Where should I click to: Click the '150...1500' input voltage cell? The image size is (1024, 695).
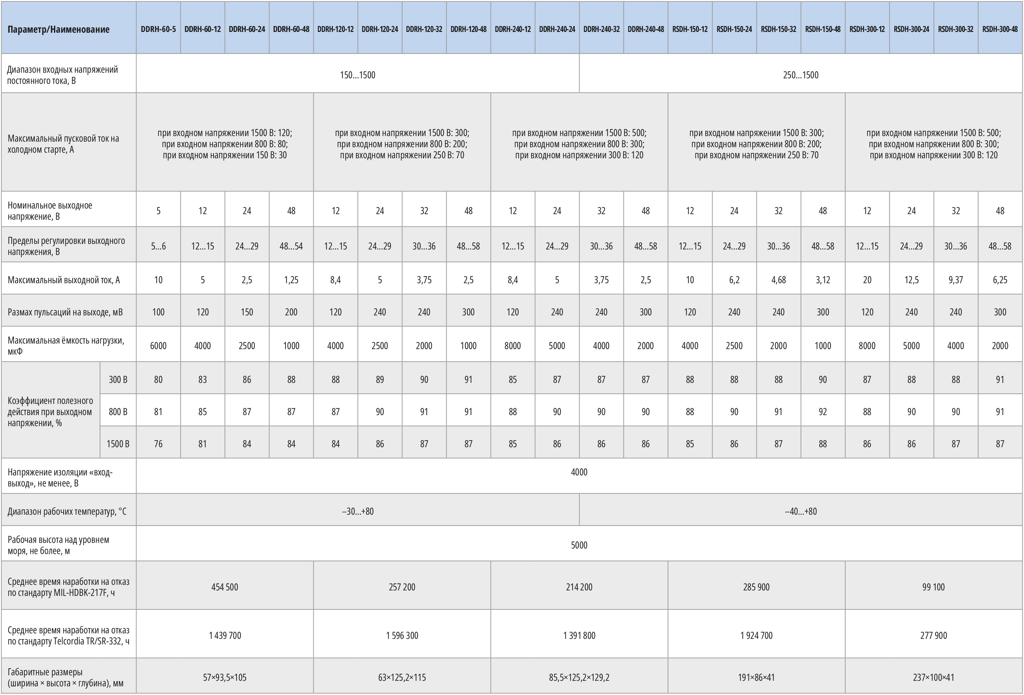tap(358, 73)
